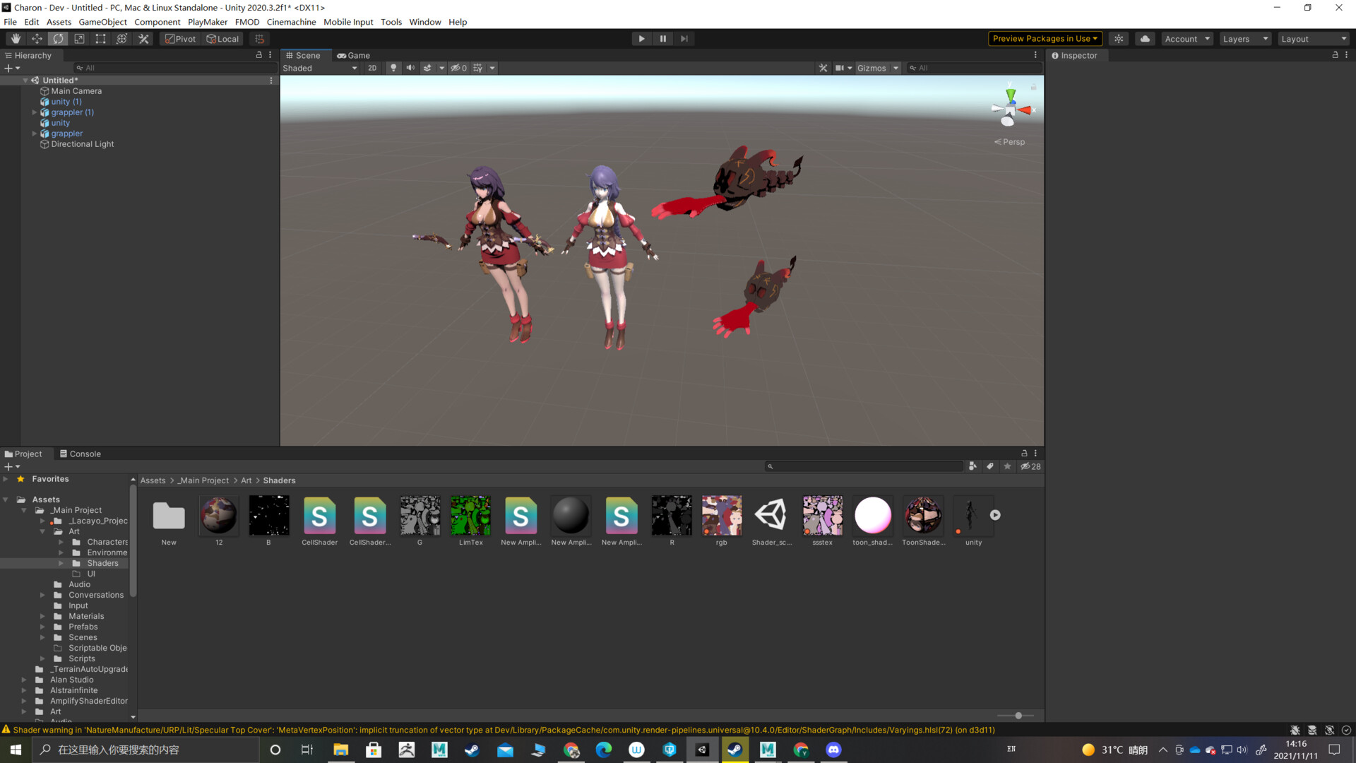
Task: Go to _Main Project in breadcrumb
Action: tap(203, 480)
